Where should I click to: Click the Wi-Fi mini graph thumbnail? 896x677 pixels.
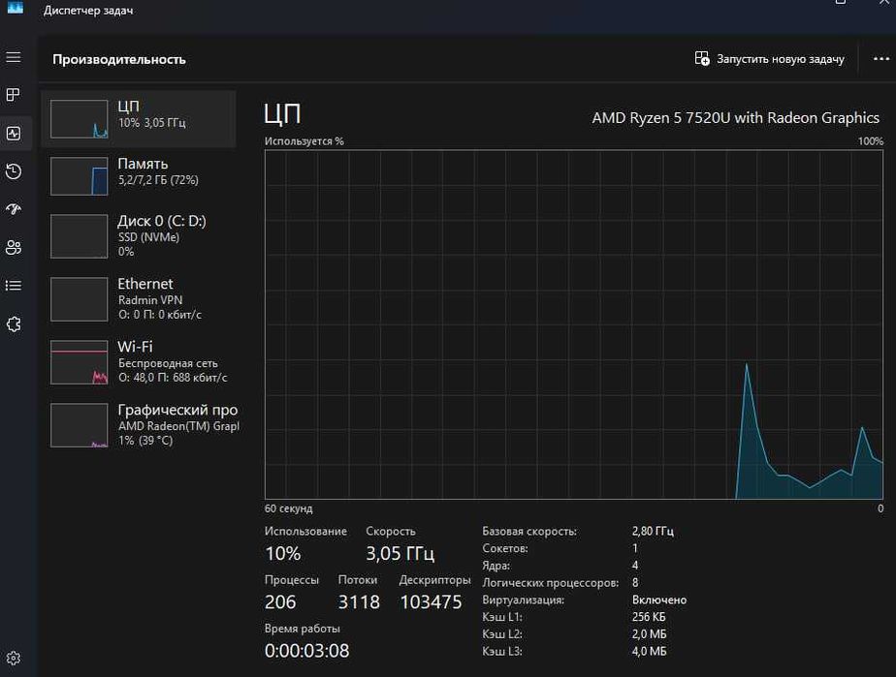point(79,362)
